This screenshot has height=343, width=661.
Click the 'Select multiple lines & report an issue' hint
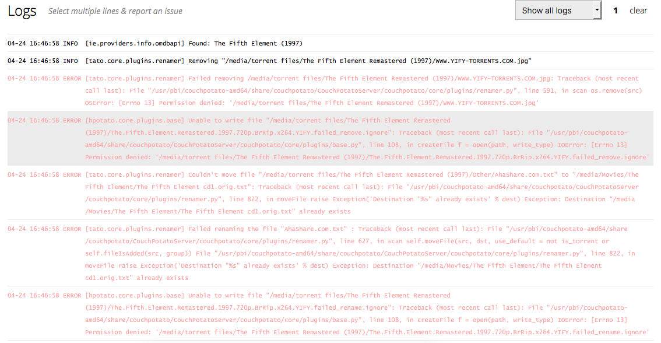pos(115,11)
